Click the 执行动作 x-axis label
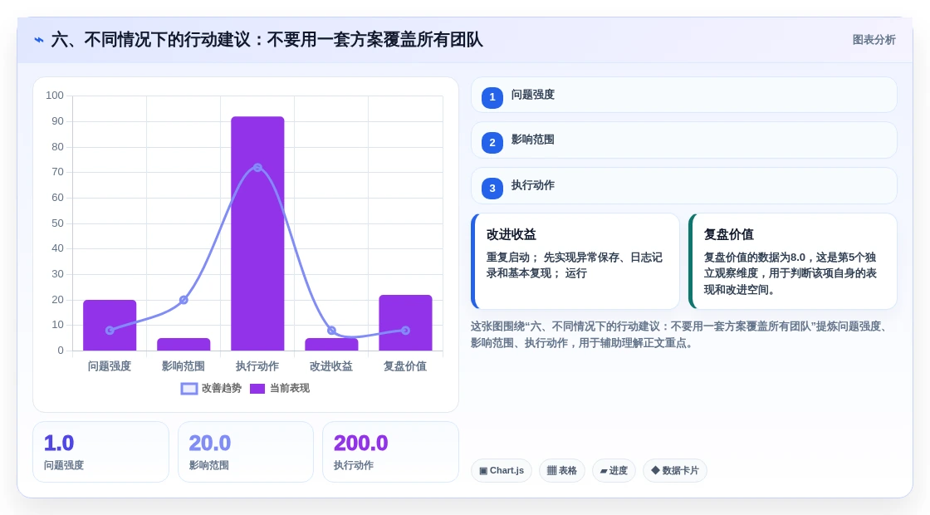This screenshot has width=930, height=515. pos(257,366)
